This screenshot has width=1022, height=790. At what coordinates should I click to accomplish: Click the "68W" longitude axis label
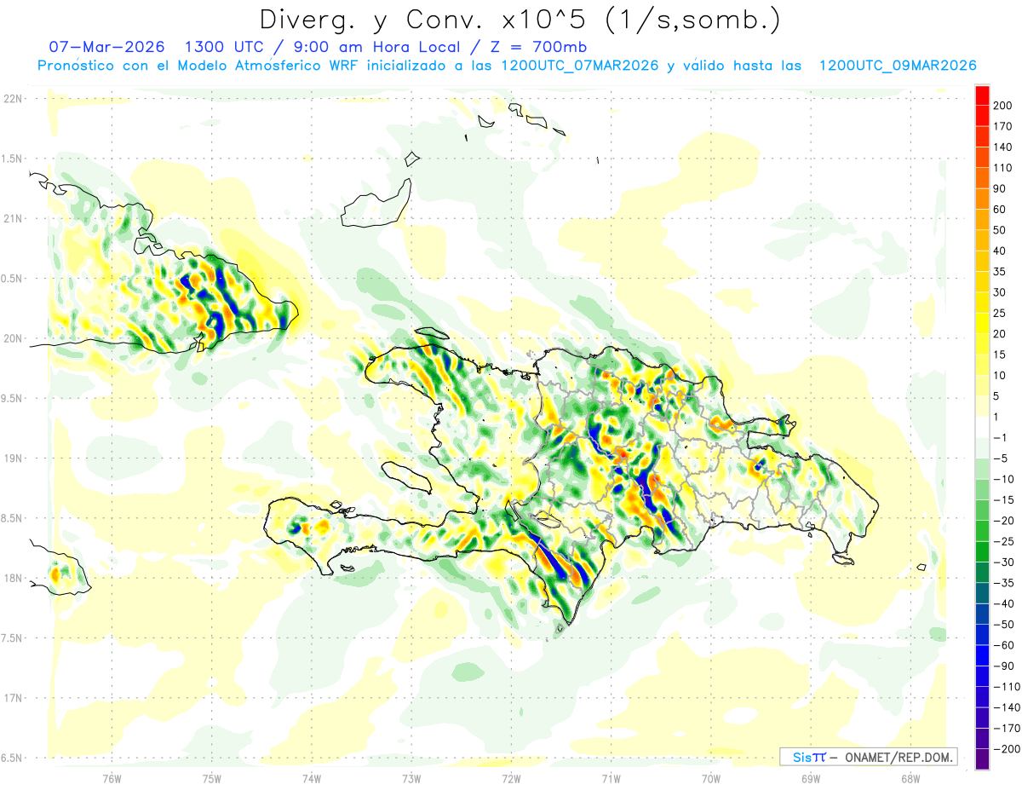910,778
